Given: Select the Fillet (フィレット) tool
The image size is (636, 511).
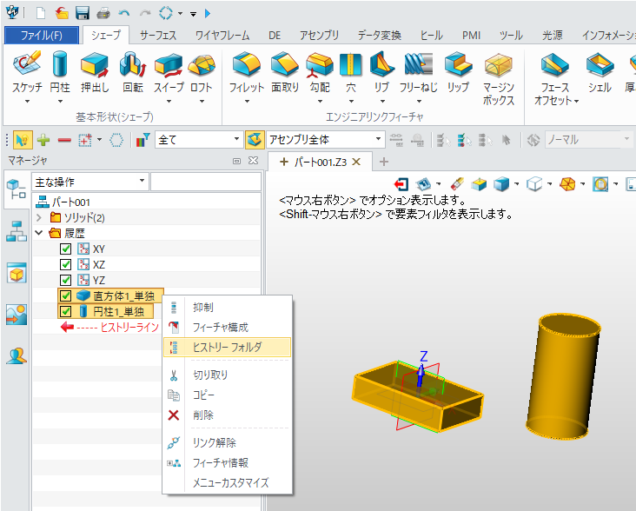Looking at the screenshot, I should point(247,72).
